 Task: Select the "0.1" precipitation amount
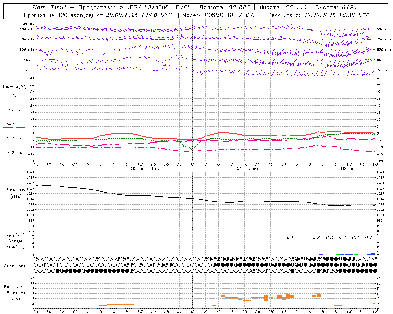click(290, 237)
